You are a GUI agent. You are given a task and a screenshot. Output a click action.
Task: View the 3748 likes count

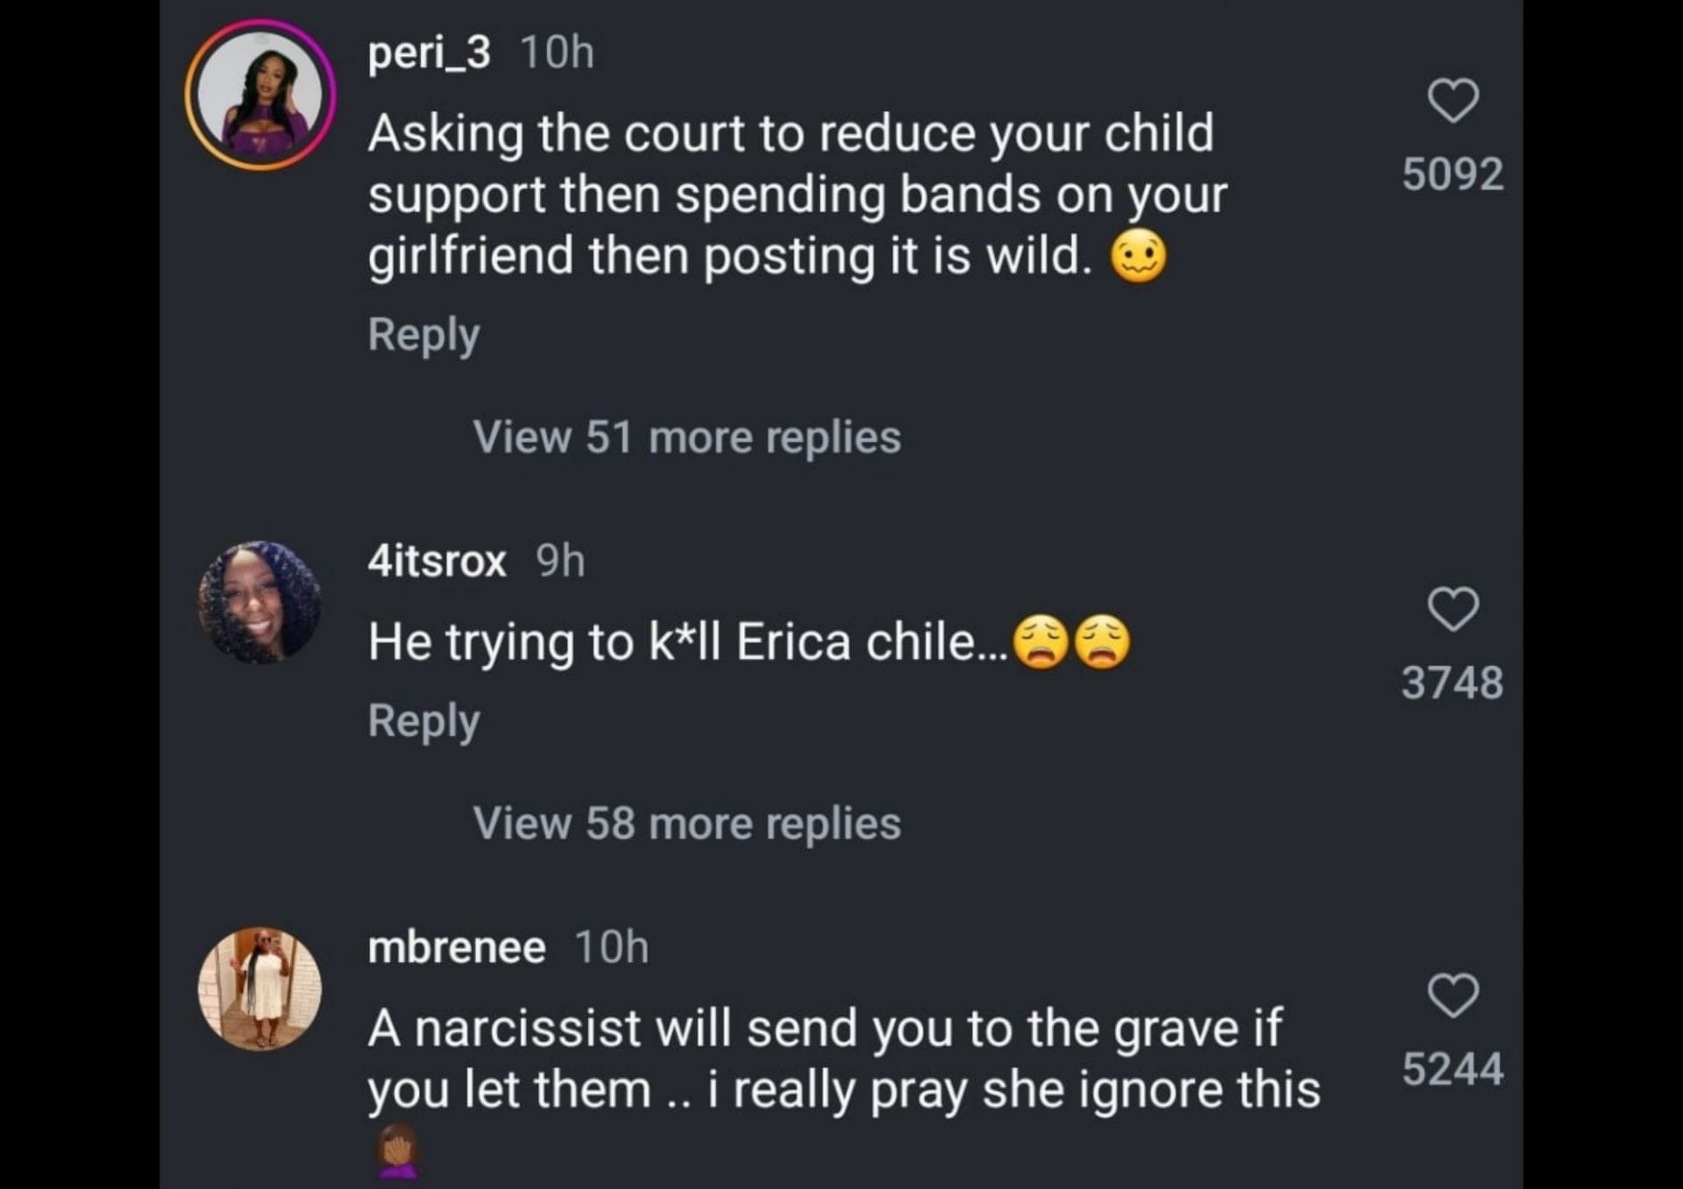point(1452,683)
